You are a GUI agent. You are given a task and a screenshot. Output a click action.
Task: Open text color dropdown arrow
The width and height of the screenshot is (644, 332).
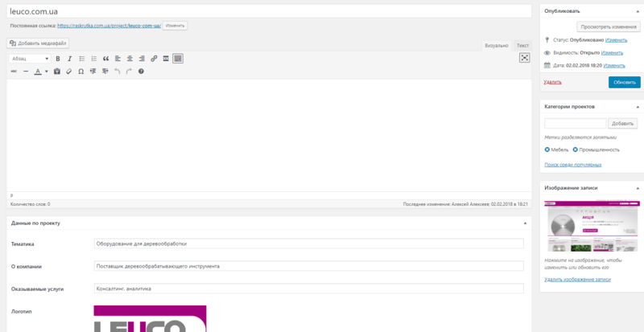(x=47, y=72)
